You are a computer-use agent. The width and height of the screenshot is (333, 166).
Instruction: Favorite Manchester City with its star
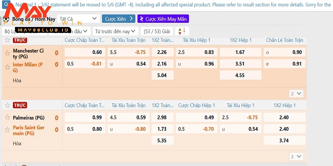coord(7,53)
